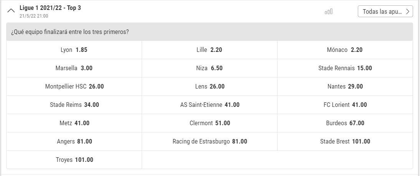The image size is (420, 176).
Task: Collapse the Ligue 1 2021/22 Top 3 section
Action: 11,11
